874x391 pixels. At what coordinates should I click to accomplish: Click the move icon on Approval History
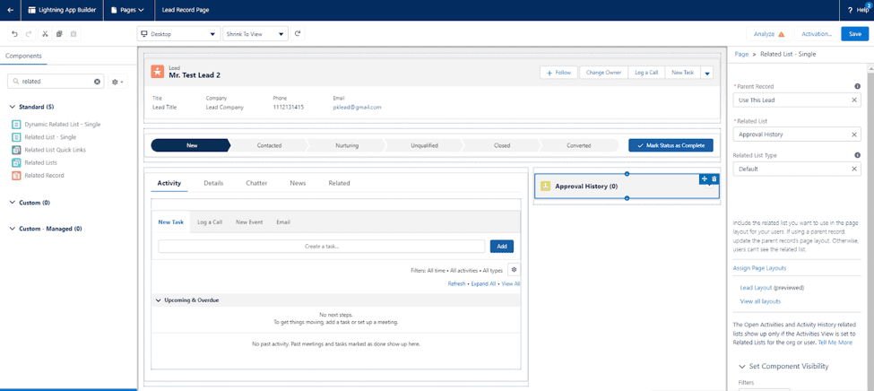(704, 178)
